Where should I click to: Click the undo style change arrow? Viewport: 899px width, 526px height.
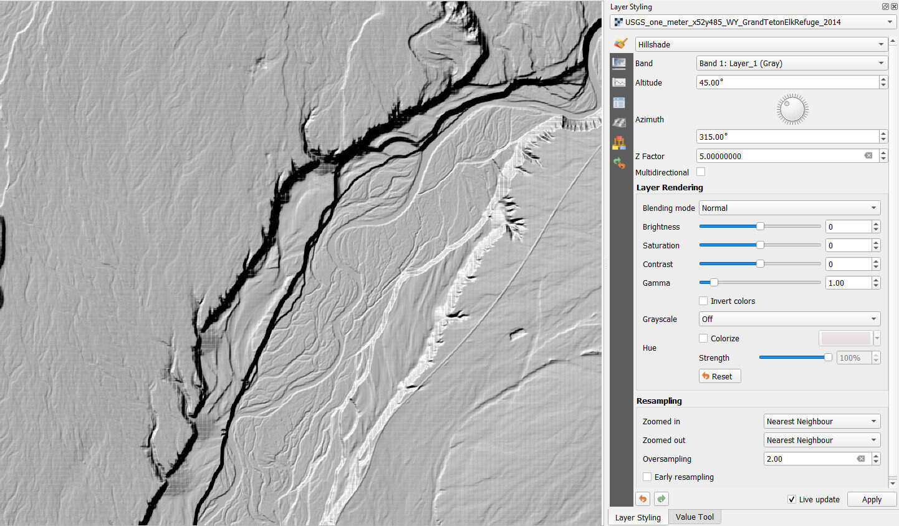(643, 499)
